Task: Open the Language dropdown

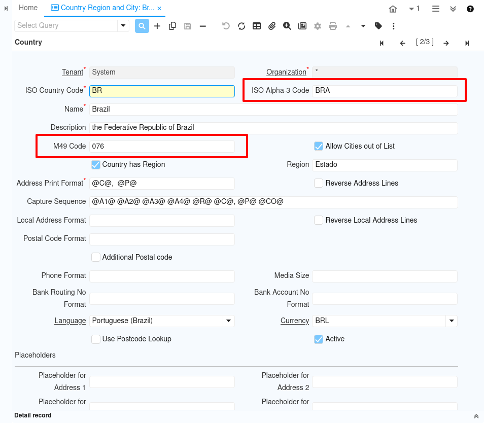Action: [228, 321]
